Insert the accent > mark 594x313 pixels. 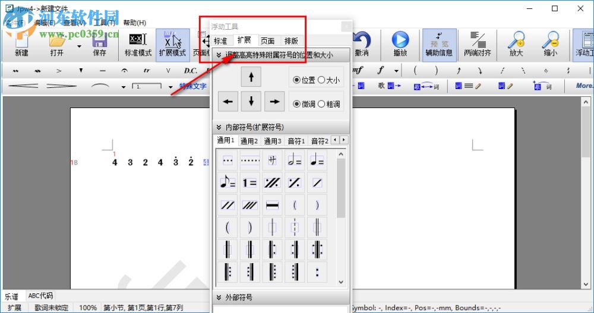click(x=59, y=71)
